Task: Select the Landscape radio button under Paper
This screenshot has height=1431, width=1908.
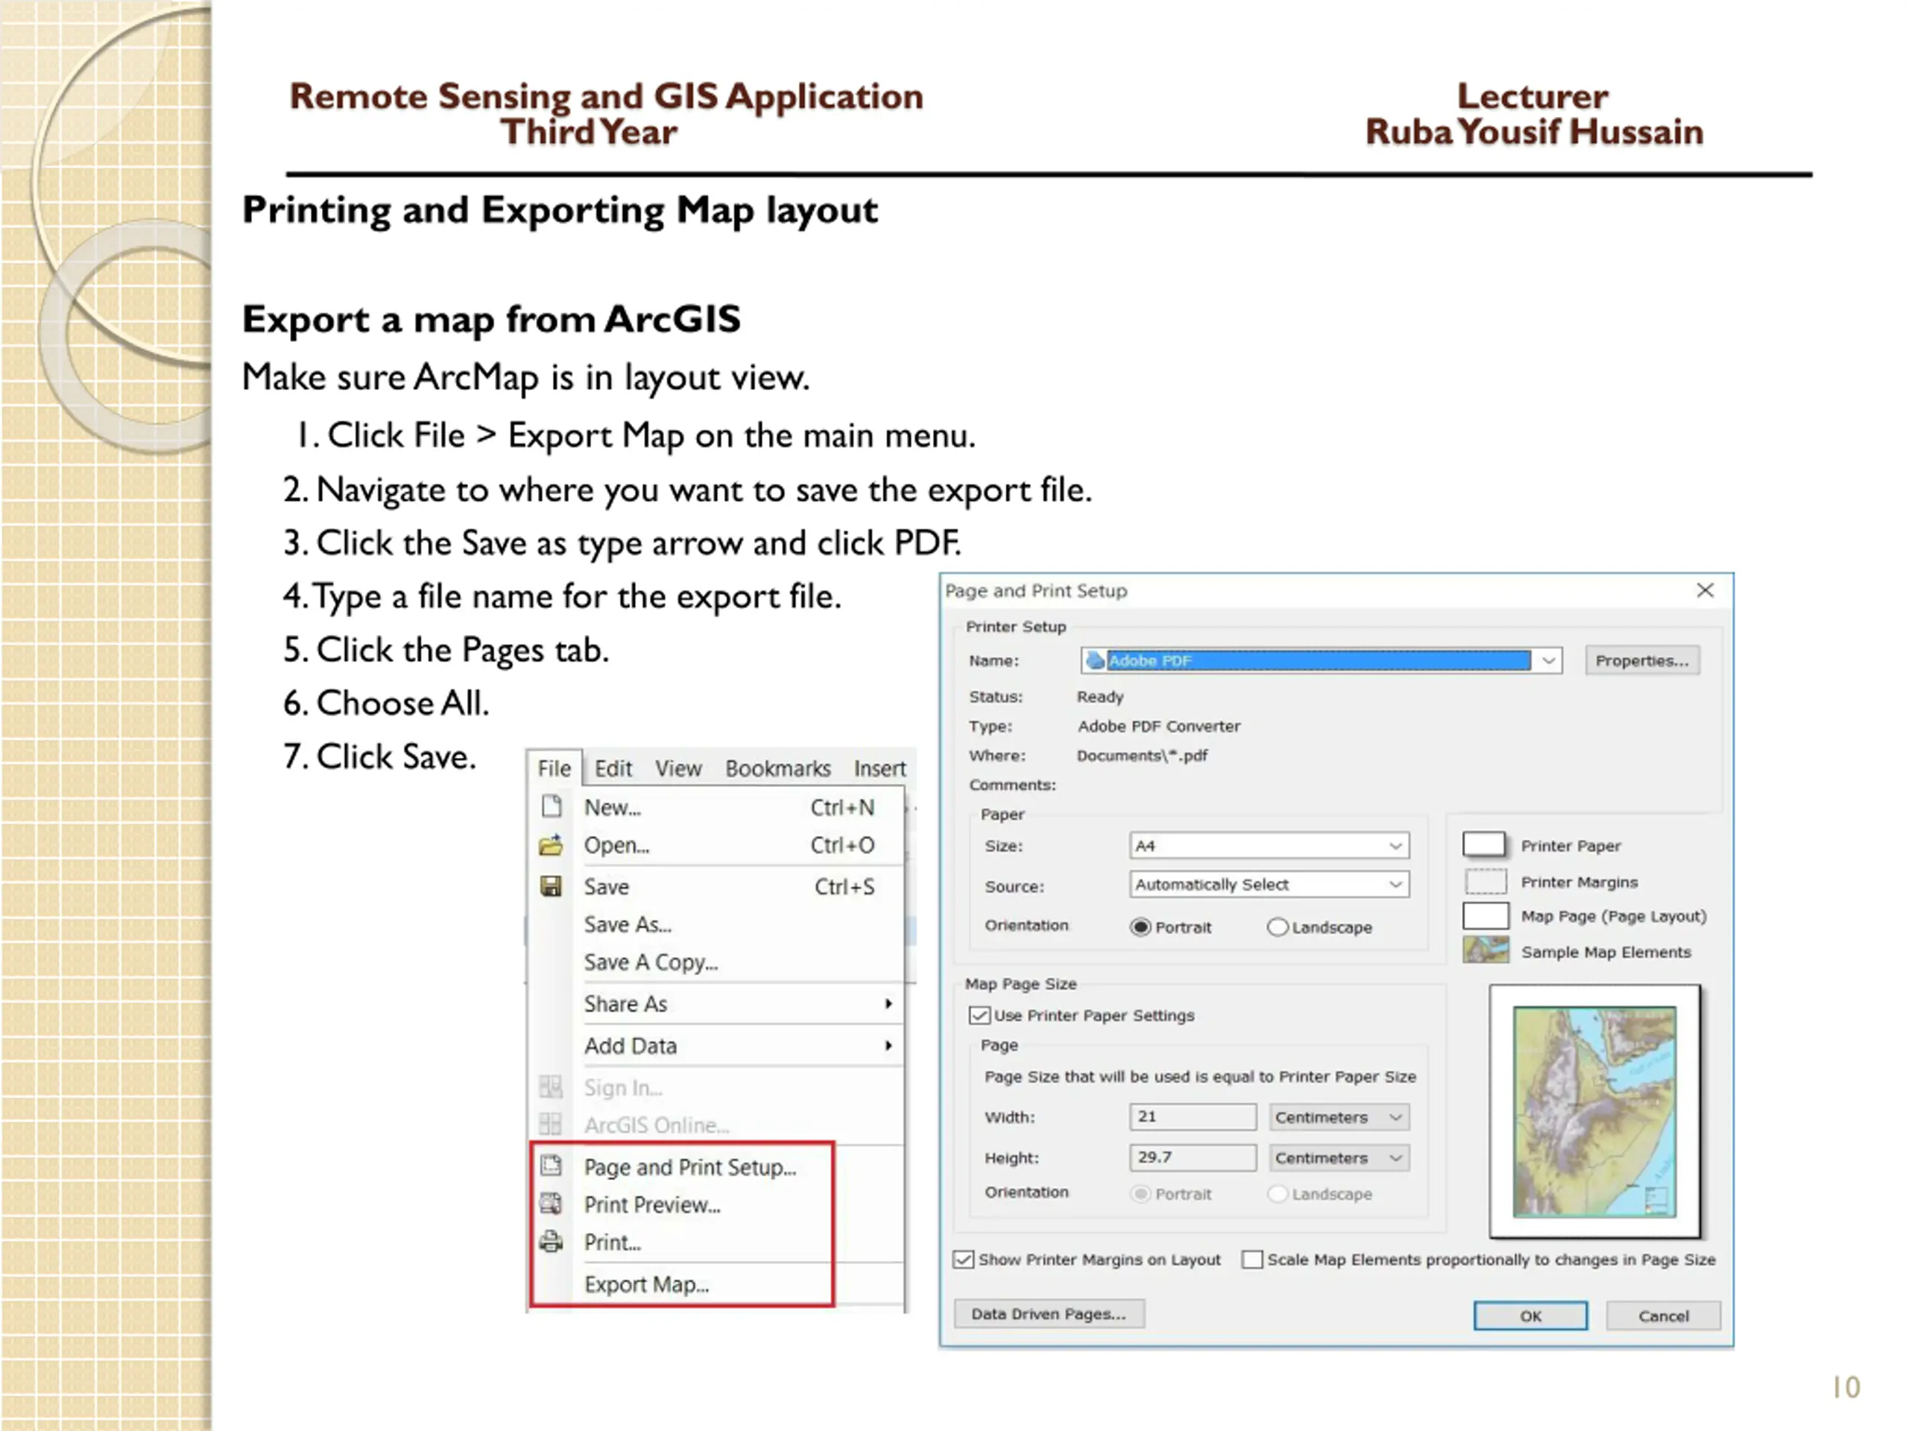Action: coord(1277,927)
